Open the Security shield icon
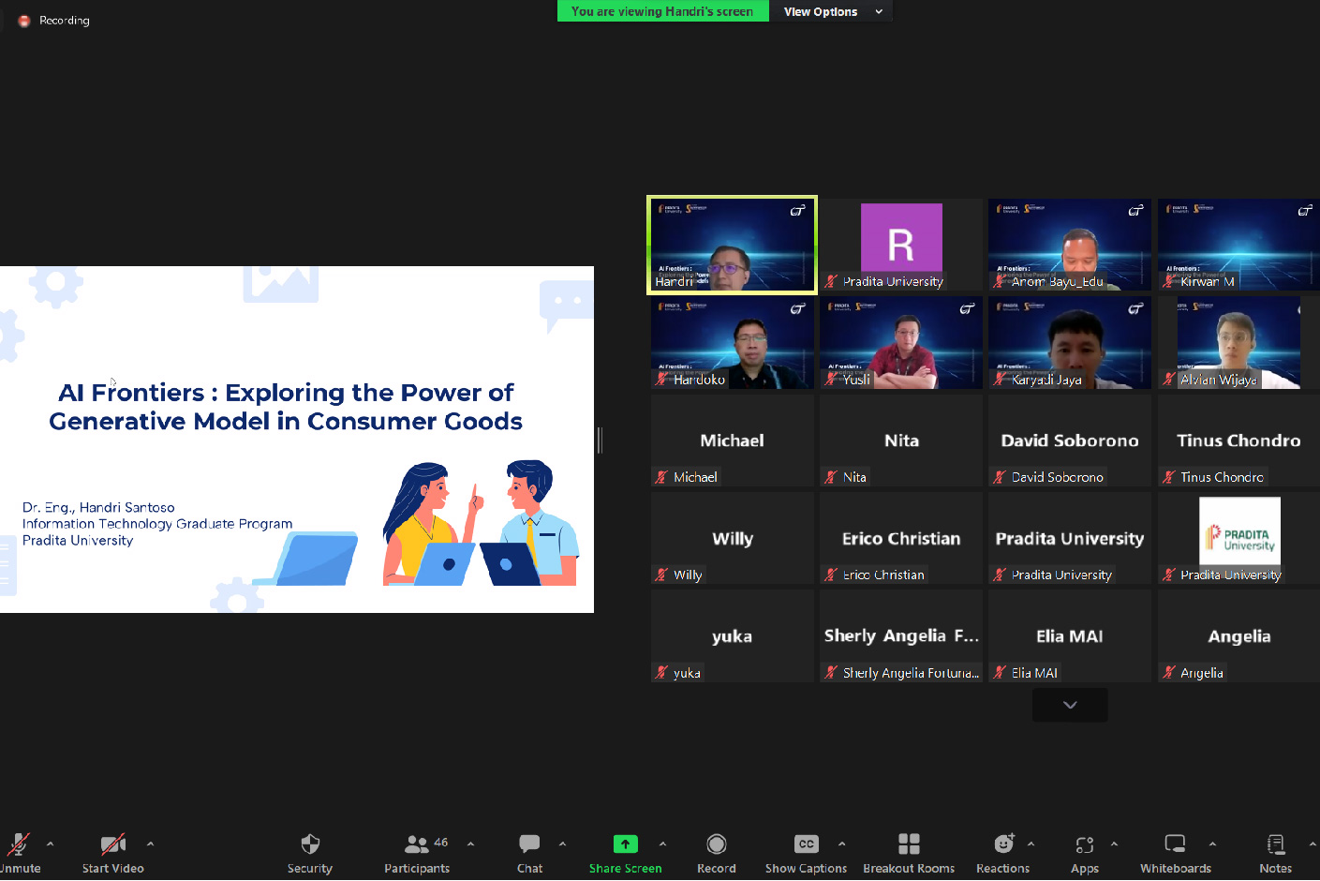This screenshot has width=1320, height=881. [x=310, y=844]
